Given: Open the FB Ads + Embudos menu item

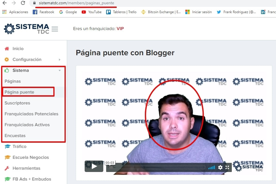Looking at the screenshot, I should [32, 179].
